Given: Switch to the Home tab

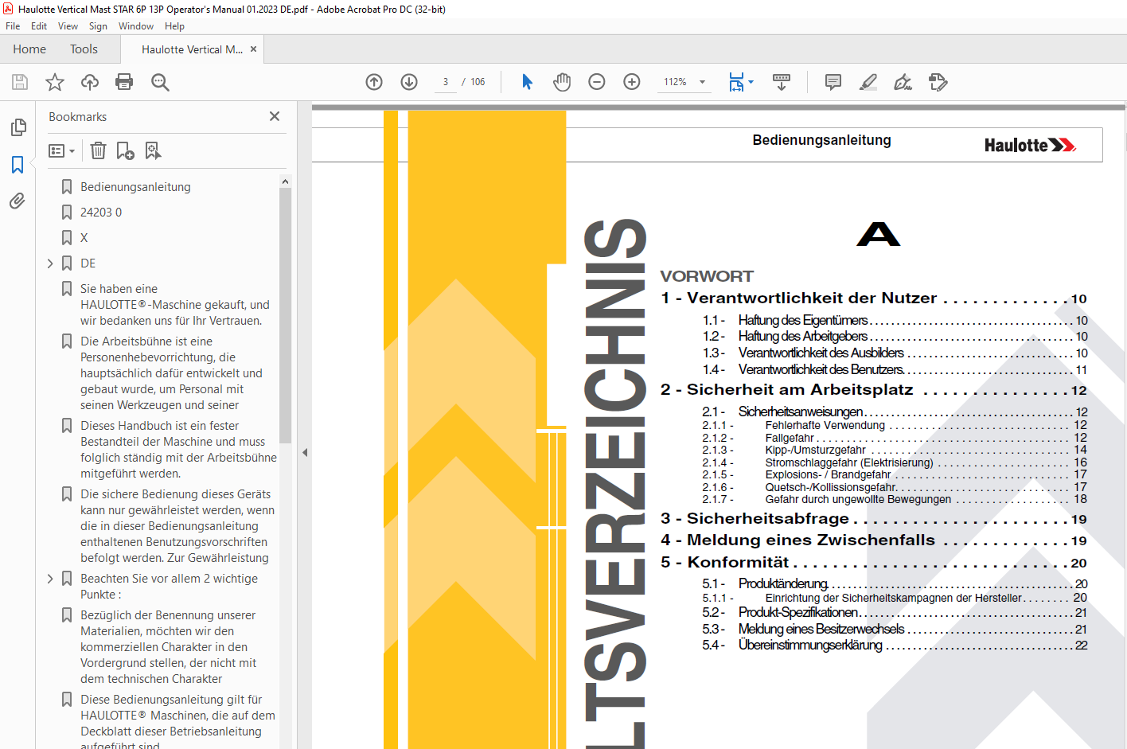Looking at the screenshot, I should tap(29, 49).
